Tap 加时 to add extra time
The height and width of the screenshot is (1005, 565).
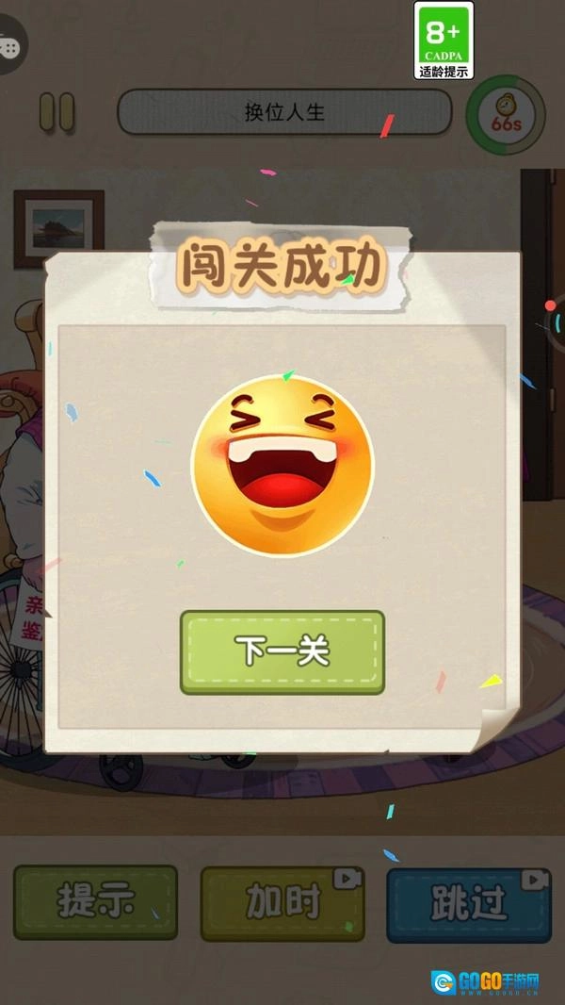click(x=282, y=904)
